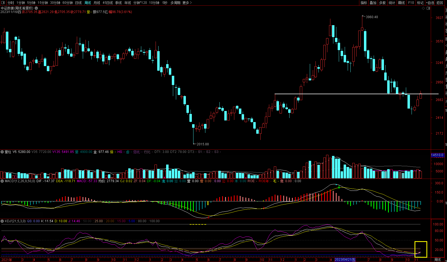This screenshot has width=447, height=262.
Task: Select the 1分钟 period
Action: (21, 3)
